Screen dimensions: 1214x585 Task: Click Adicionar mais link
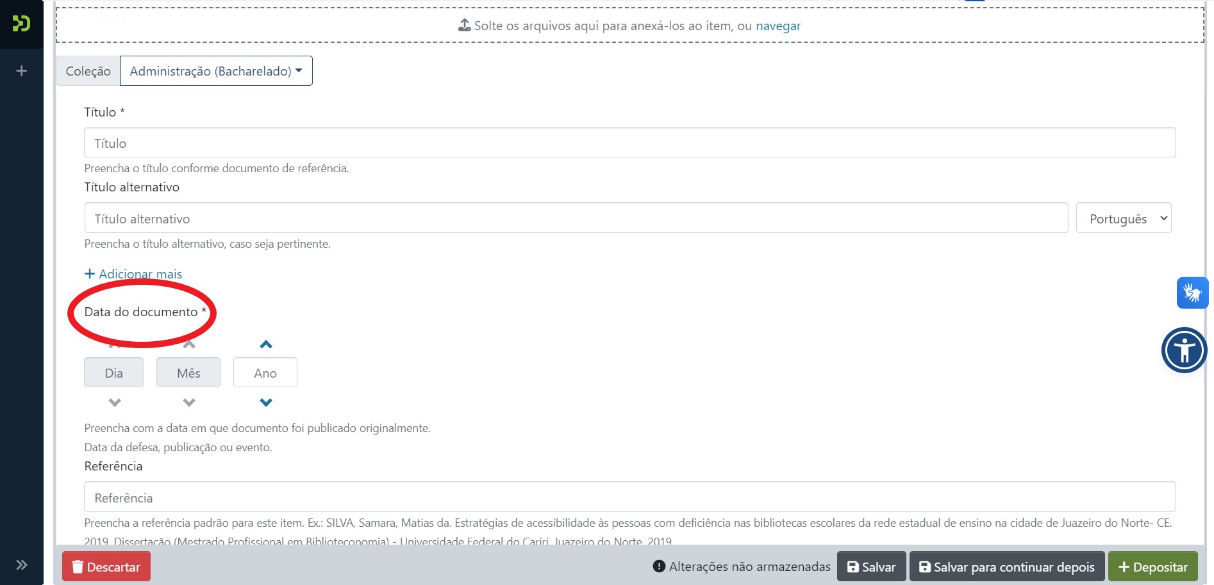coord(133,274)
